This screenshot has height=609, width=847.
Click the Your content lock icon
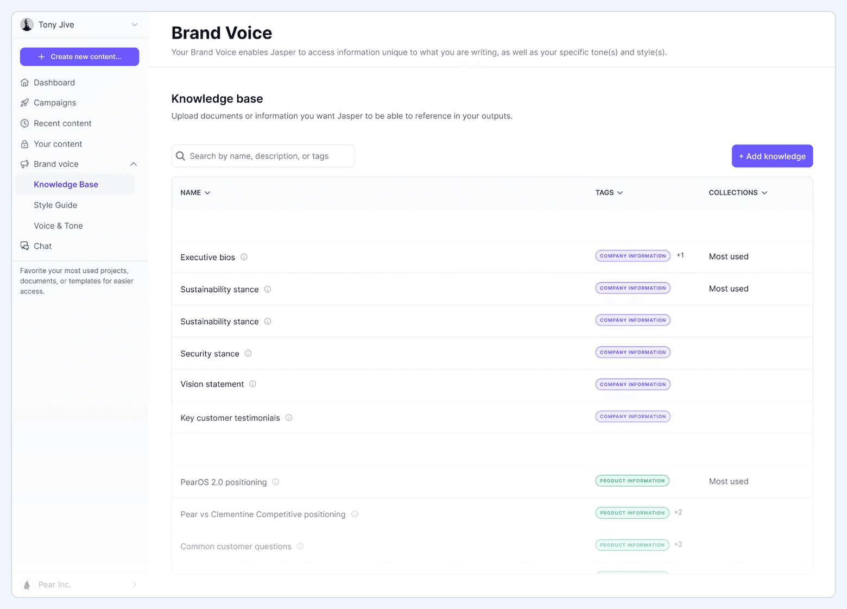tap(25, 144)
